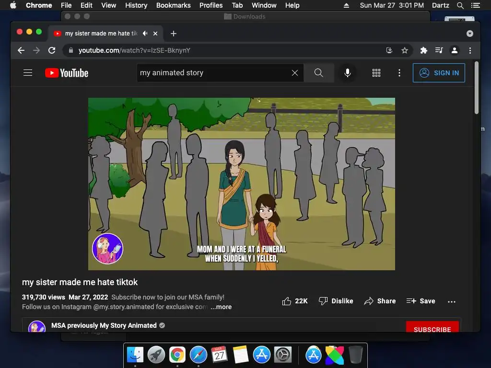Click channel watermark in video player
Image resolution: width=491 pixels, height=368 pixels.
[107, 249]
